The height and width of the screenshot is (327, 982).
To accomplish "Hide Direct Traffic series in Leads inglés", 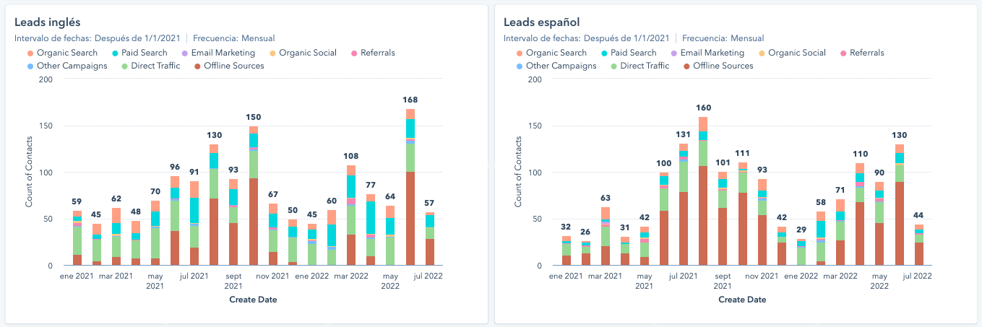I will (153, 66).
